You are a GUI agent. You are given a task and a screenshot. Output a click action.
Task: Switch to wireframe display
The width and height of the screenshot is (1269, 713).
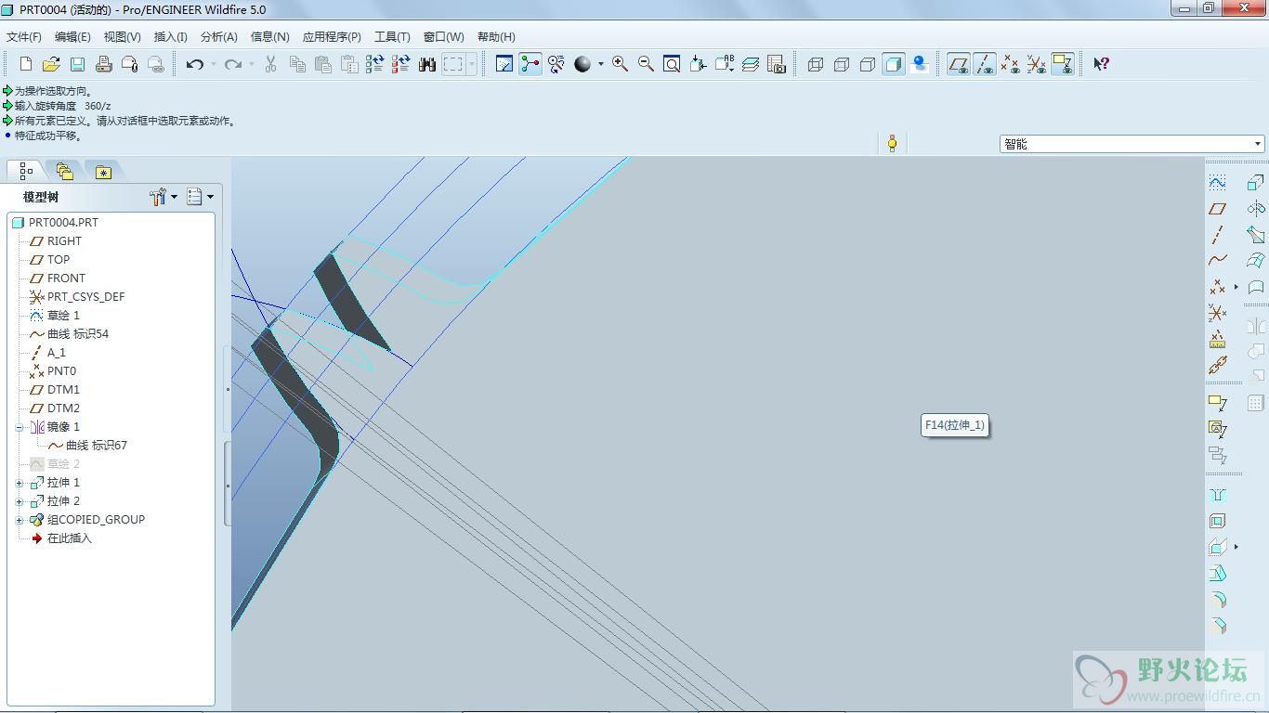pyautogui.click(x=816, y=64)
